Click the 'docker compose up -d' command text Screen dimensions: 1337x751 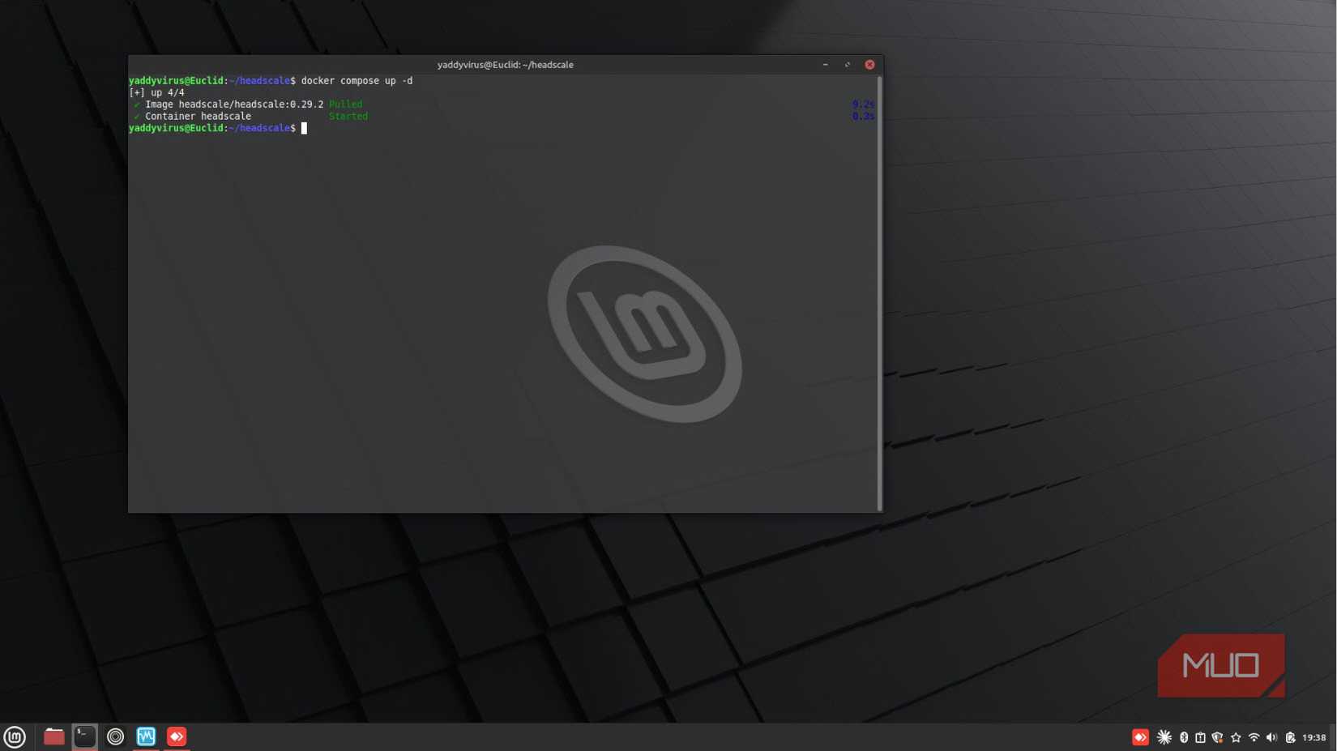click(357, 80)
